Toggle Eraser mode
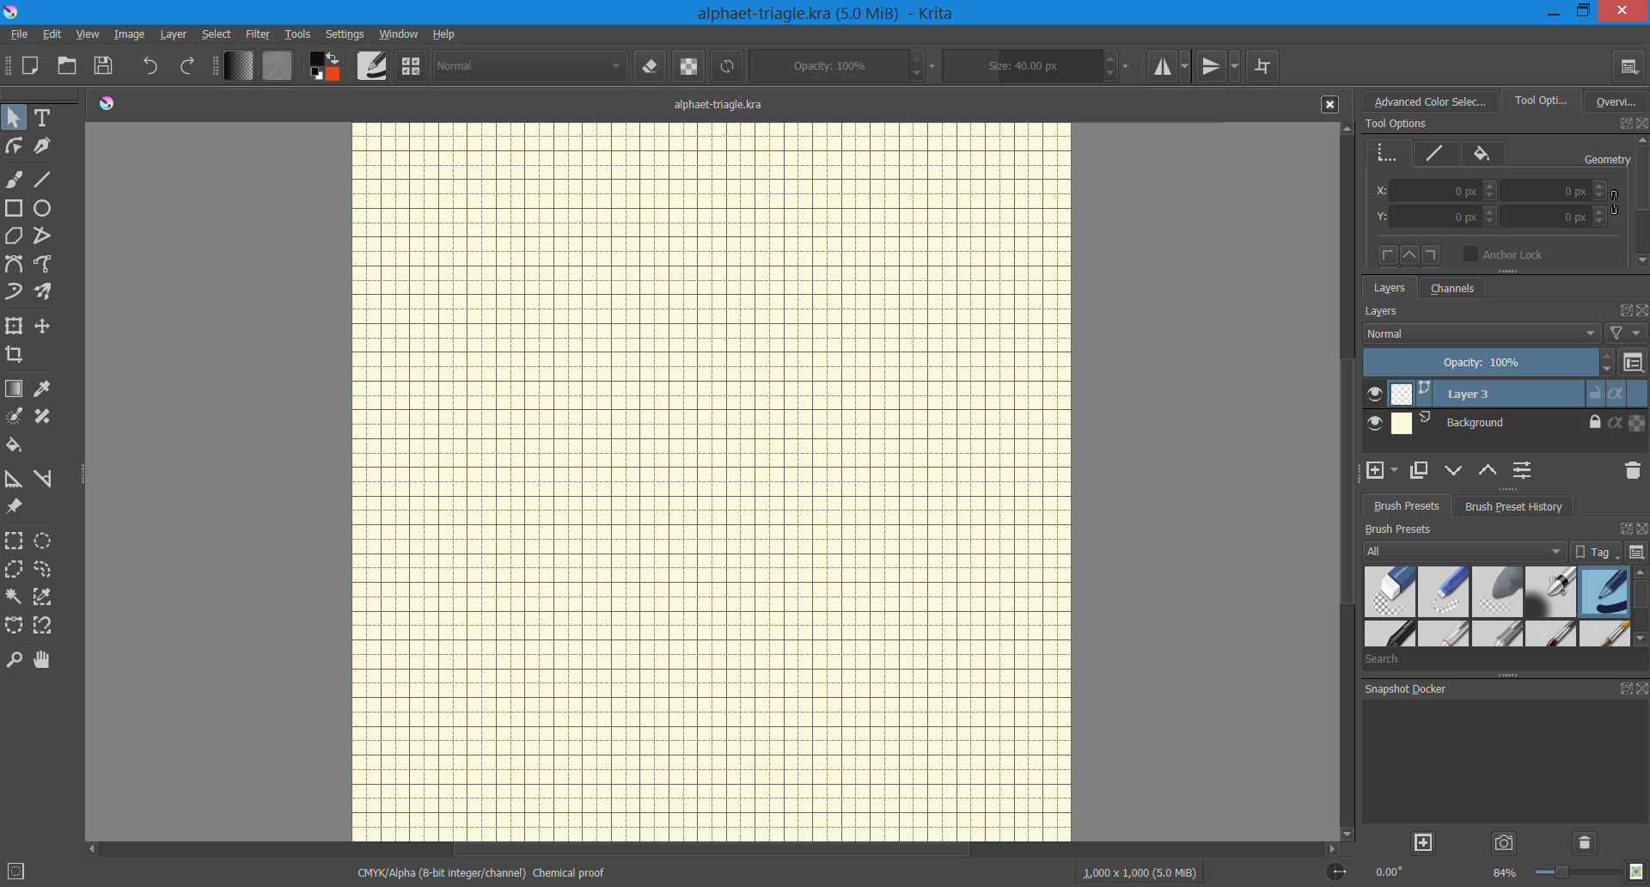1650x887 pixels. [x=650, y=66]
